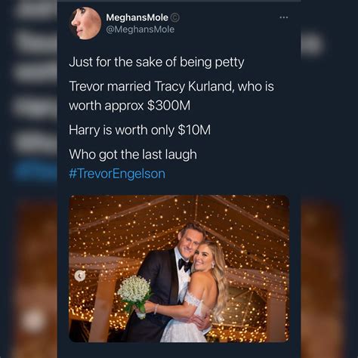Open the MeghansMole profile avatar
Image resolution: width=358 pixels, height=358 pixels.
pos(85,23)
